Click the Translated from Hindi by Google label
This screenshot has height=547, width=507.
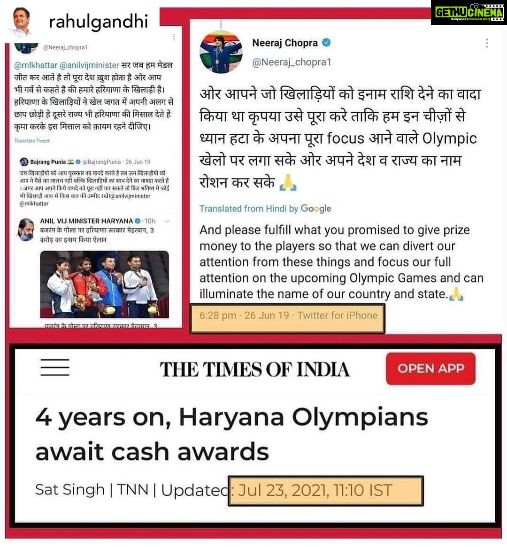point(265,208)
